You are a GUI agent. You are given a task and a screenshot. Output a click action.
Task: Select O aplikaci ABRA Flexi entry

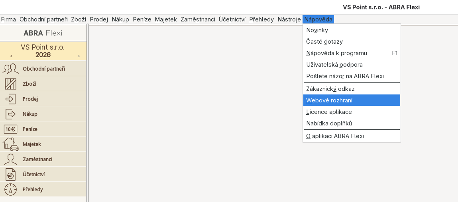(352, 136)
